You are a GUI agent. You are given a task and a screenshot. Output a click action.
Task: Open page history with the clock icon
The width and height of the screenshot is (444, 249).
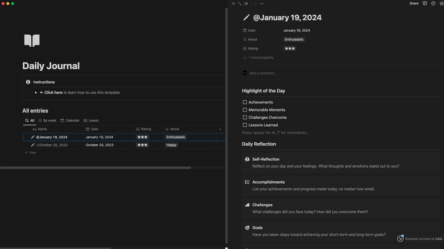tap(433, 3)
